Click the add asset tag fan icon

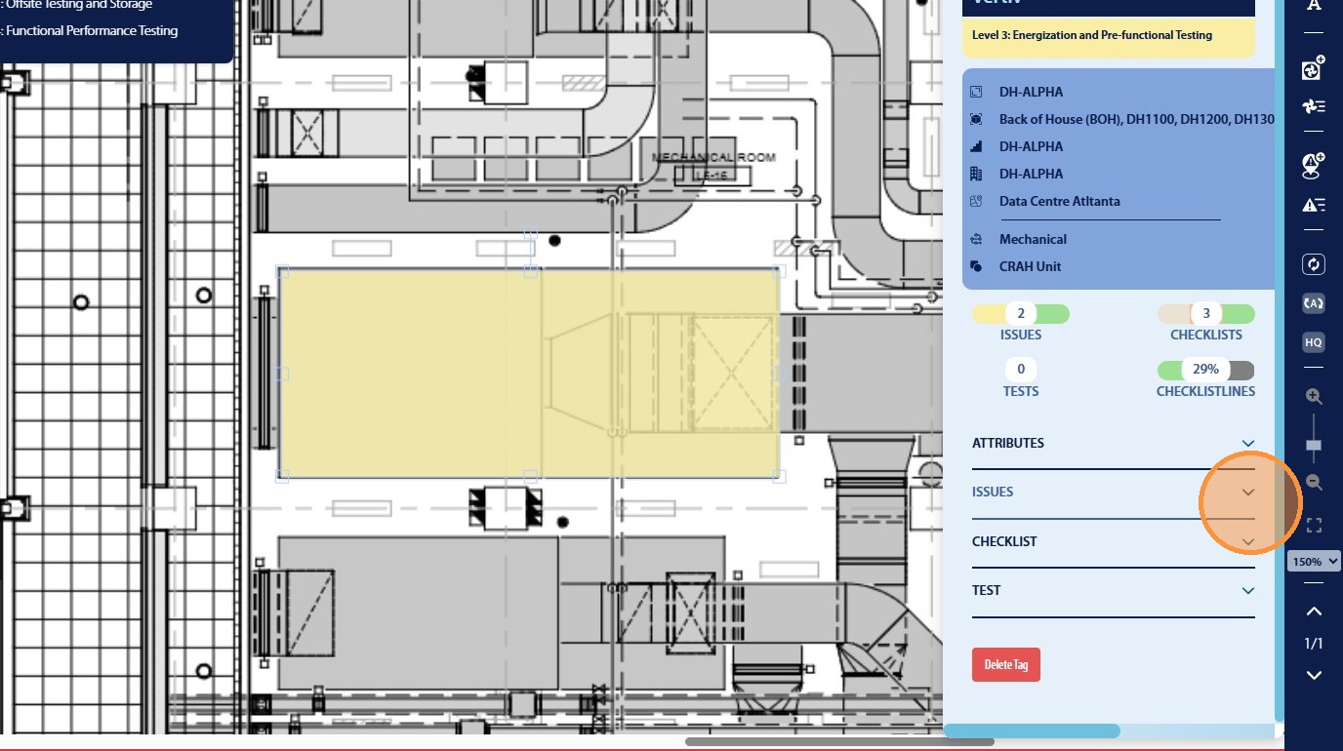click(1314, 68)
